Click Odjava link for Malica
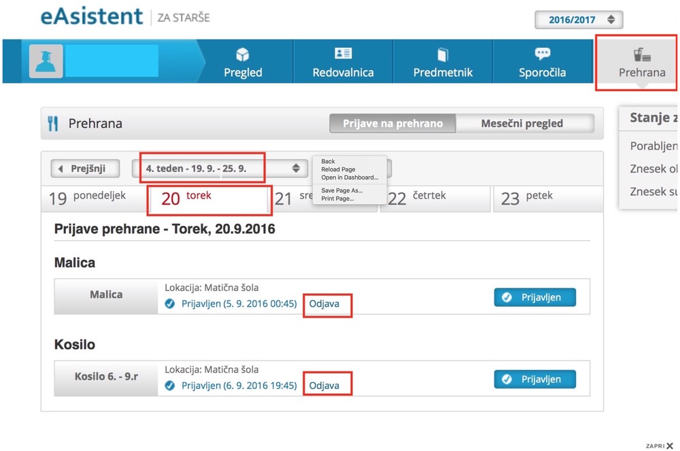This screenshot has width=680, height=451. tap(324, 303)
